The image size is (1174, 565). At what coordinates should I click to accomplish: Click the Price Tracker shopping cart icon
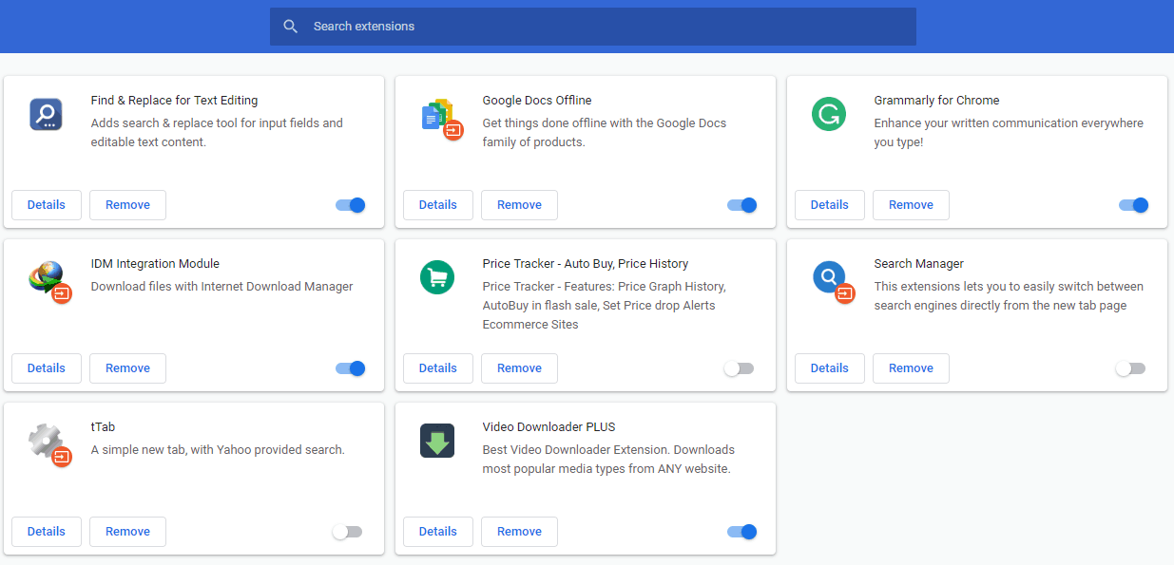[x=437, y=277]
